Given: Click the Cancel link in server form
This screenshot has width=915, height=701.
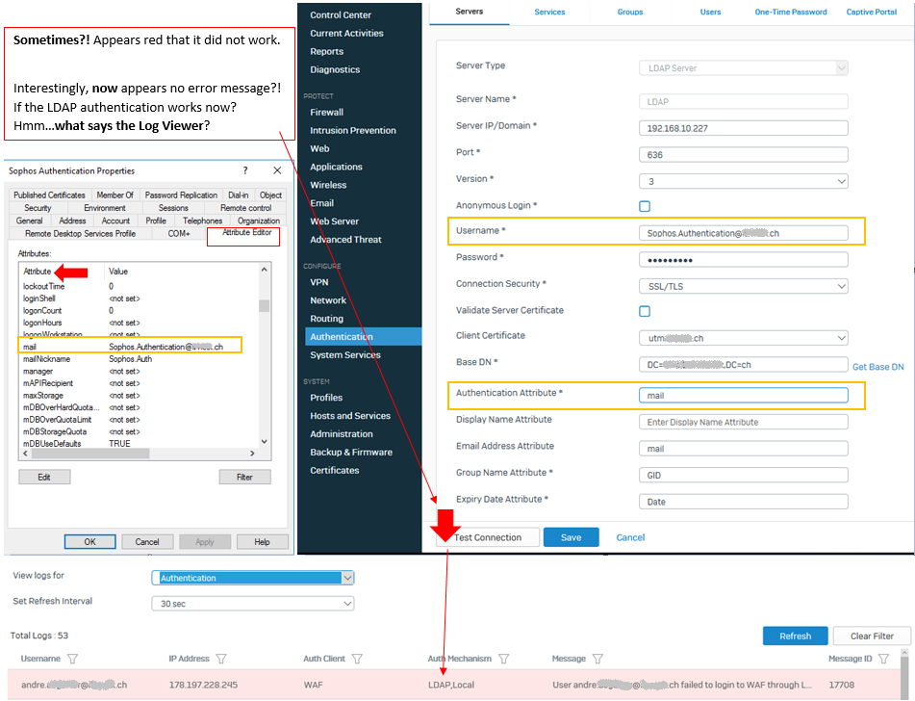Looking at the screenshot, I should 630,537.
